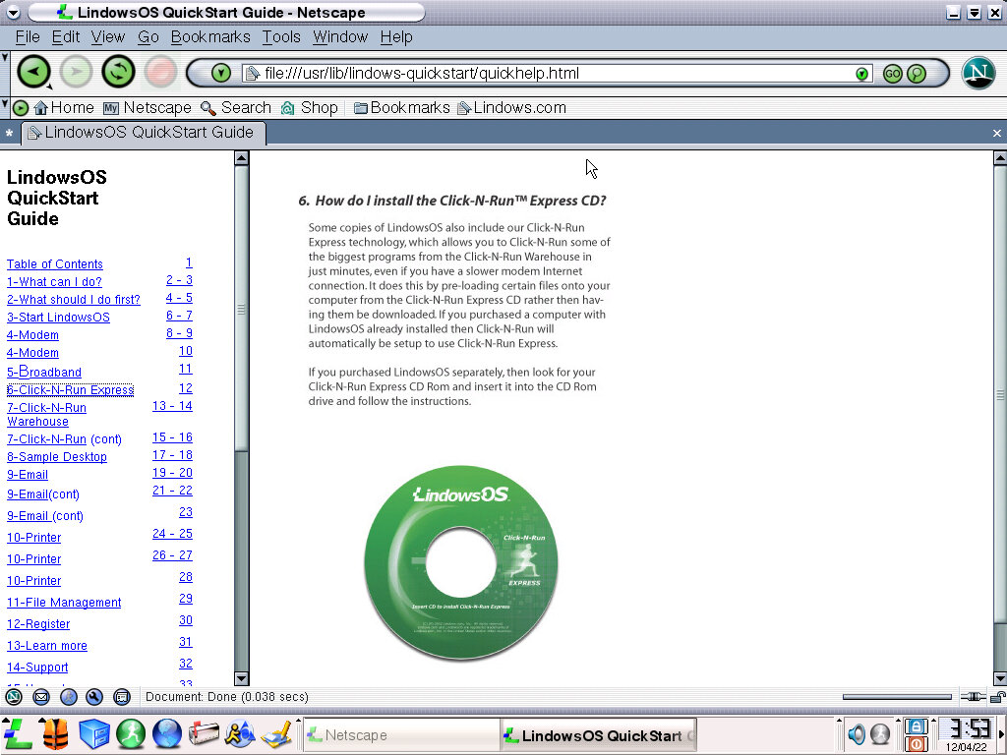
Task: Click the search magnifier next to Go
Action: [917, 74]
